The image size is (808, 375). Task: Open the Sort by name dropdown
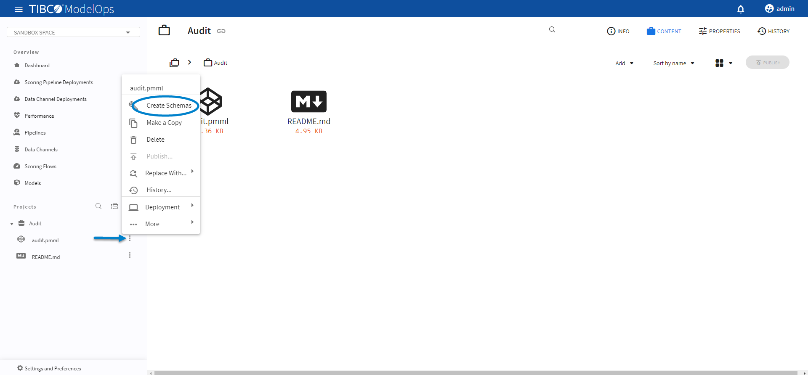(x=674, y=63)
